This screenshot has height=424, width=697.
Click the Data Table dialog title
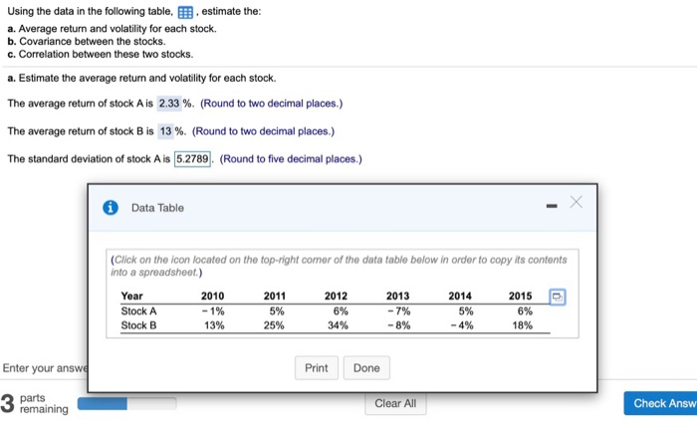tap(157, 207)
